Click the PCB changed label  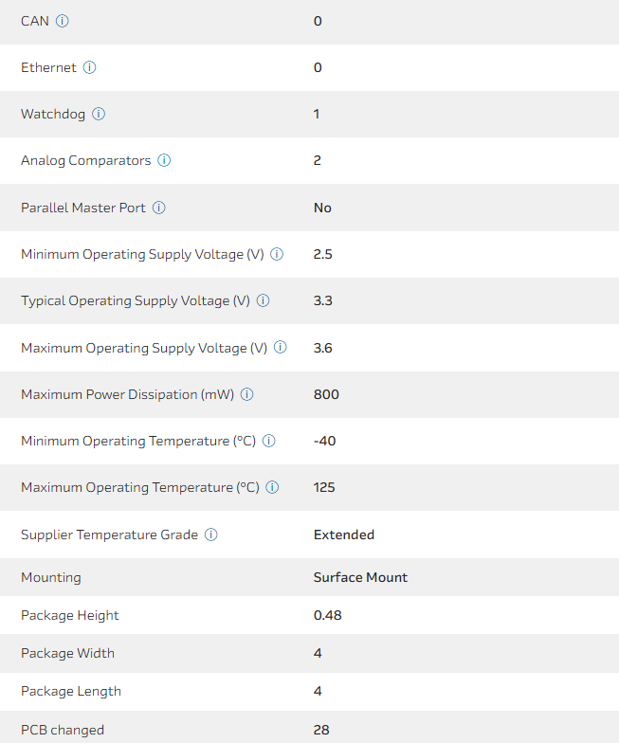(x=63, y=730)
